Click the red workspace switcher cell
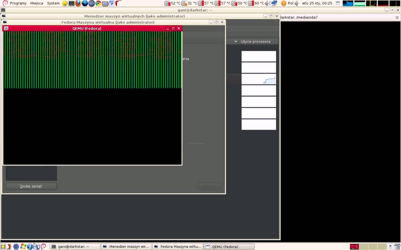 pyautogui.click(x=354, y=247)
